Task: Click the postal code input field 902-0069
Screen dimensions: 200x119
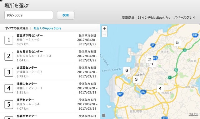Action: [x=29, y=15]
